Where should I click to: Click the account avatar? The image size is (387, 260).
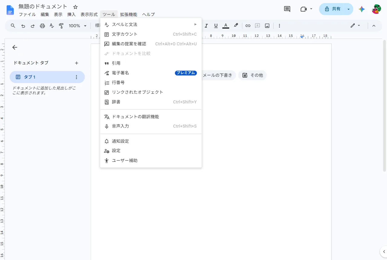tap(376, 9)
